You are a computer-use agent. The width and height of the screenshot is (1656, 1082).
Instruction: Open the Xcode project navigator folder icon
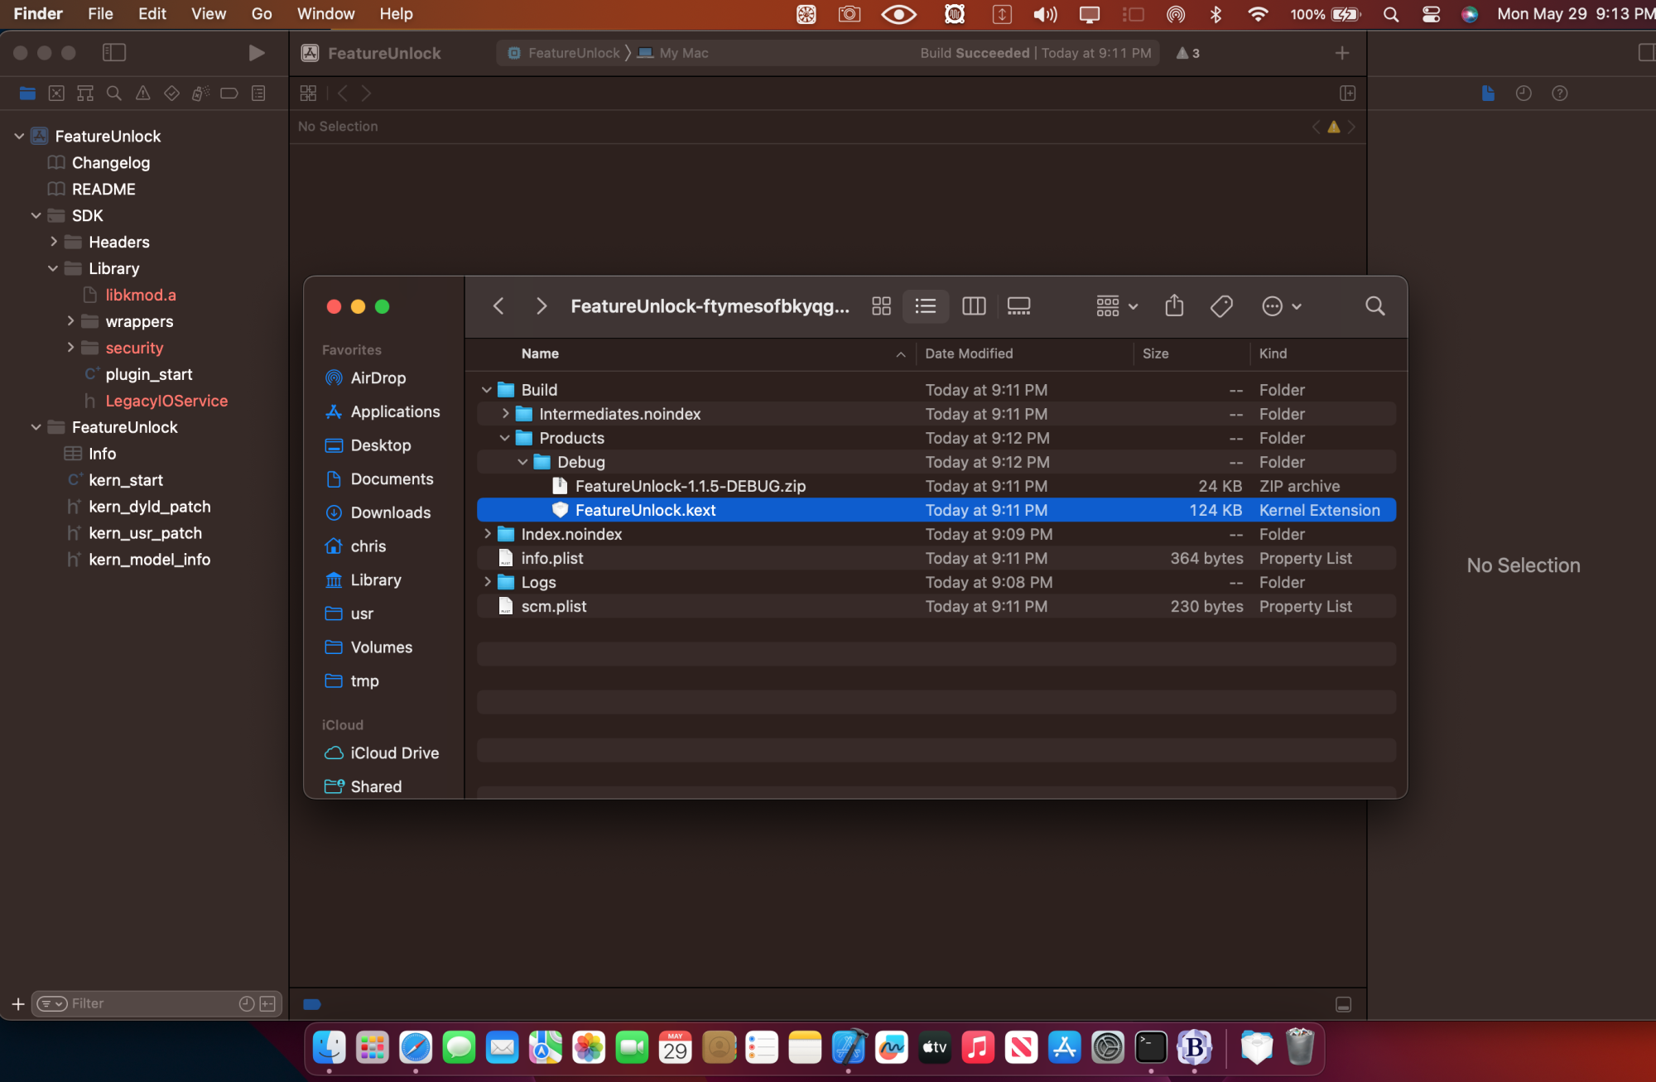27,94
